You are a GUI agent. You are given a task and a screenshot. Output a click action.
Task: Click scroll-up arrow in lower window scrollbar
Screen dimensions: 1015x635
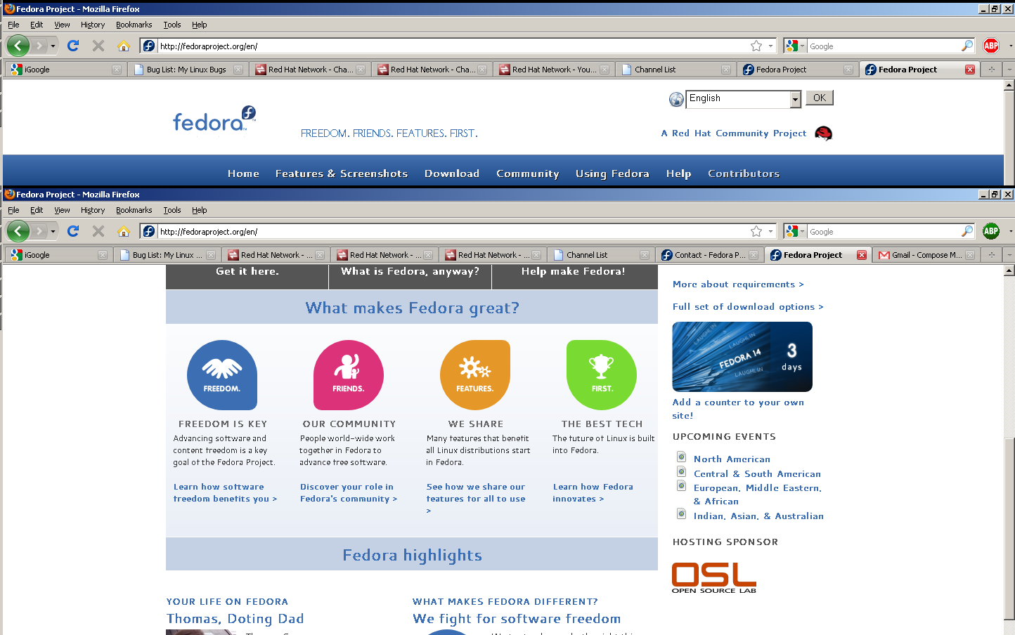point(1009,270)
